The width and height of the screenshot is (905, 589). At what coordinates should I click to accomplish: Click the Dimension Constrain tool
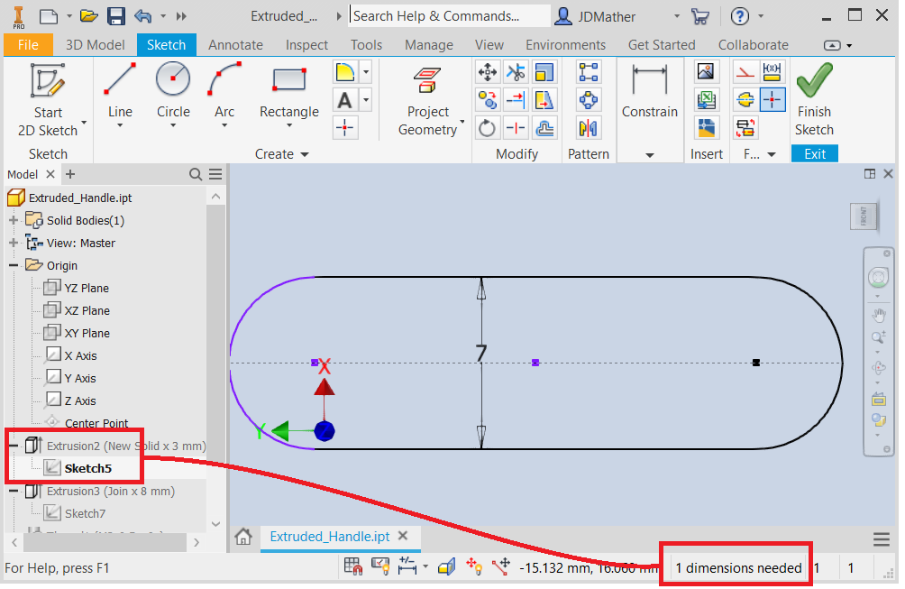(x=649, y=89)
